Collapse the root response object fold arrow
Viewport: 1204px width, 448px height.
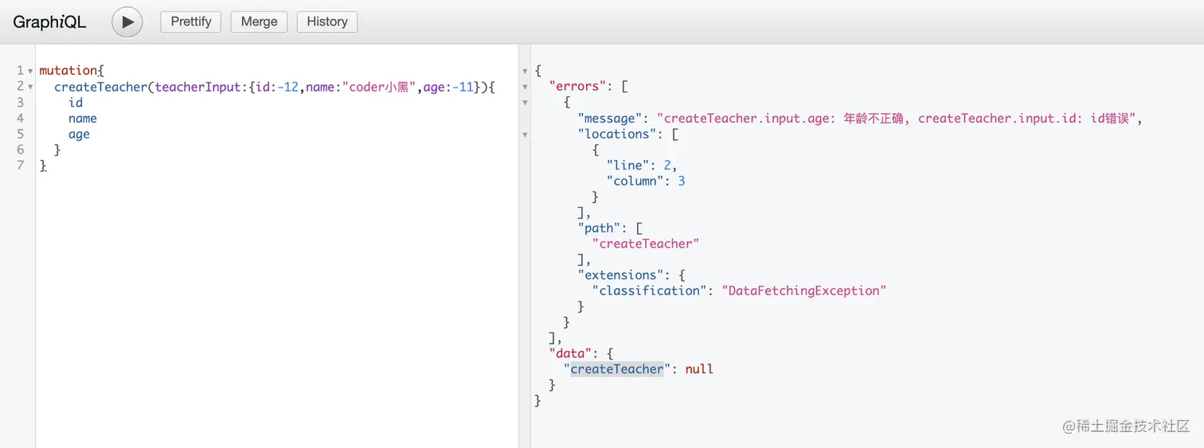[x=525, y=71]
